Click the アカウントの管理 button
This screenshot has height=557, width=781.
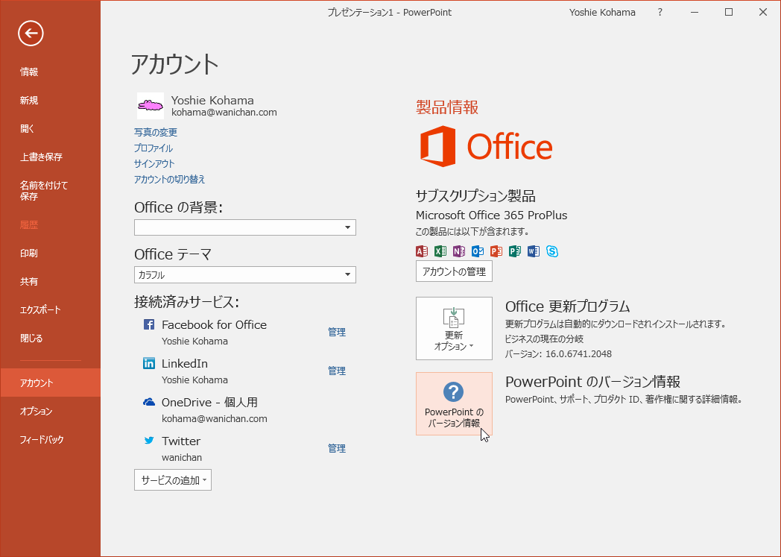[454, 271]
